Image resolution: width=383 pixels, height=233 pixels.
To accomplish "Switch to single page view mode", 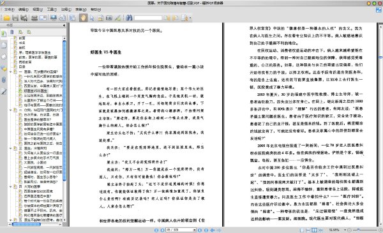I will [x=302, y=230].
